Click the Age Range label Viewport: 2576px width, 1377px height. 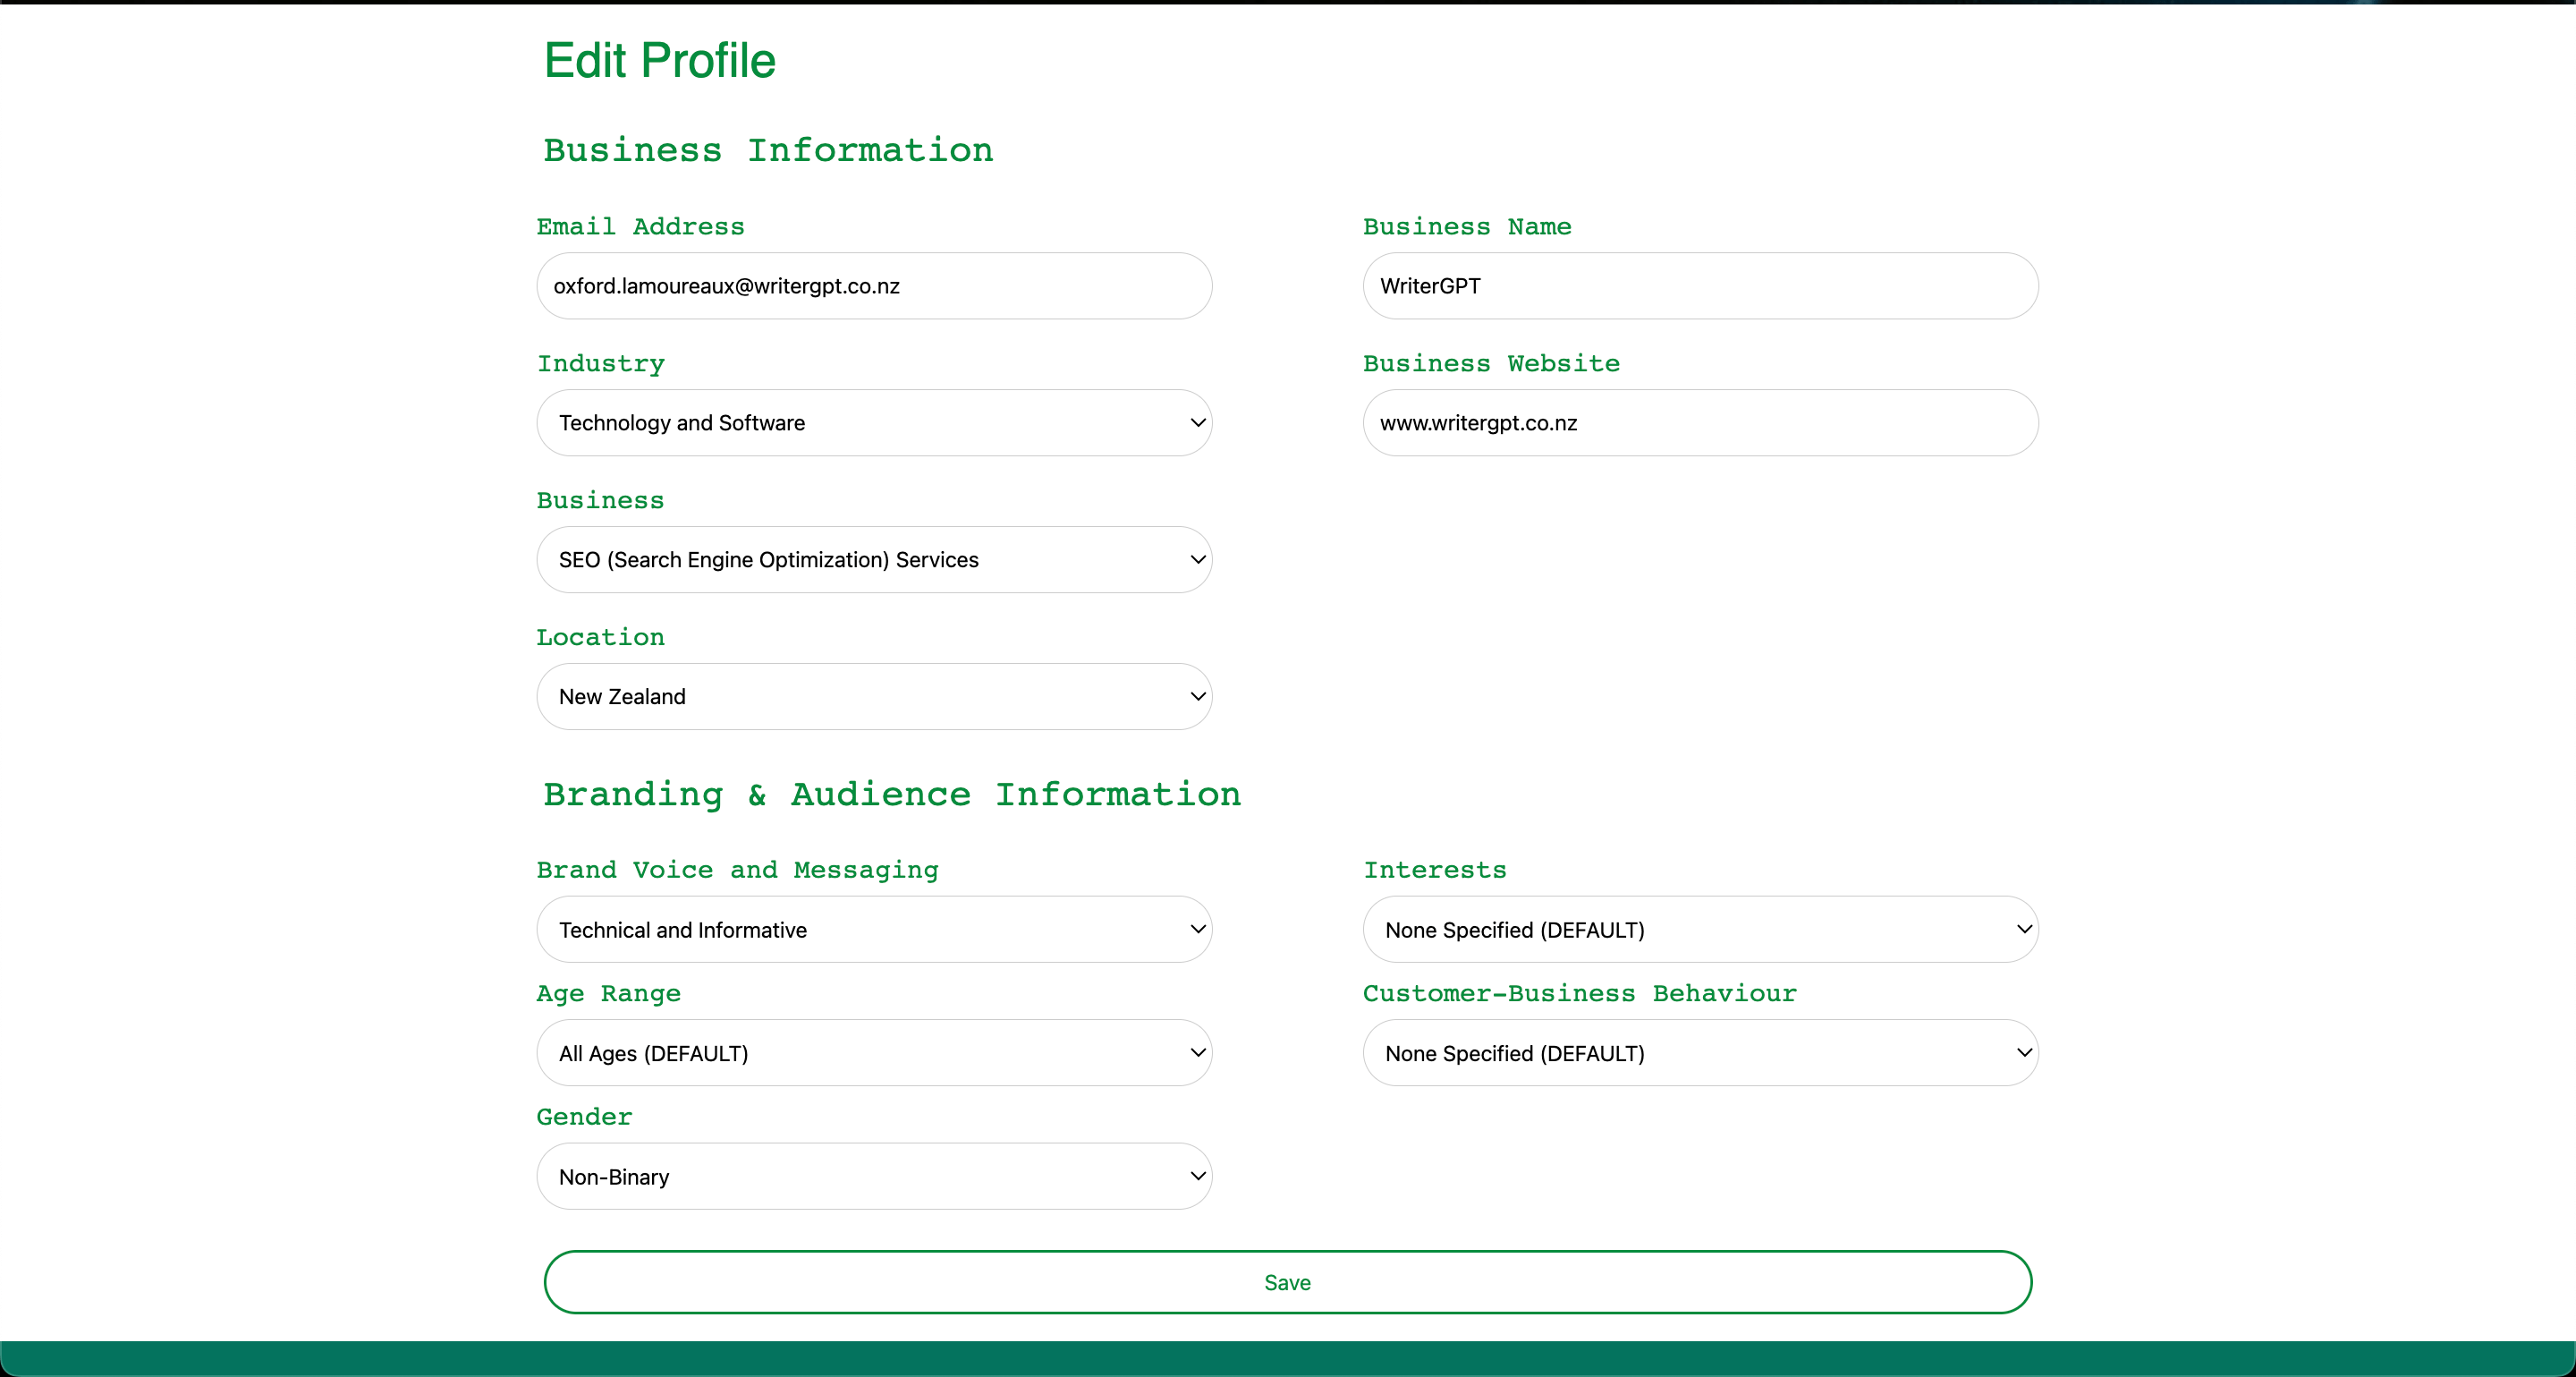click(x=609, y=994)
